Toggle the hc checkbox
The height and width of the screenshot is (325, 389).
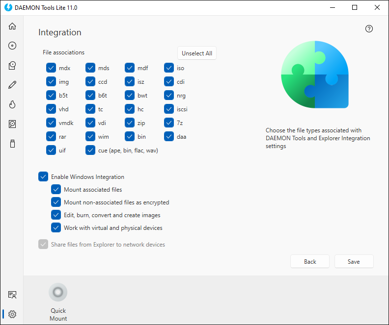(130, 109)
